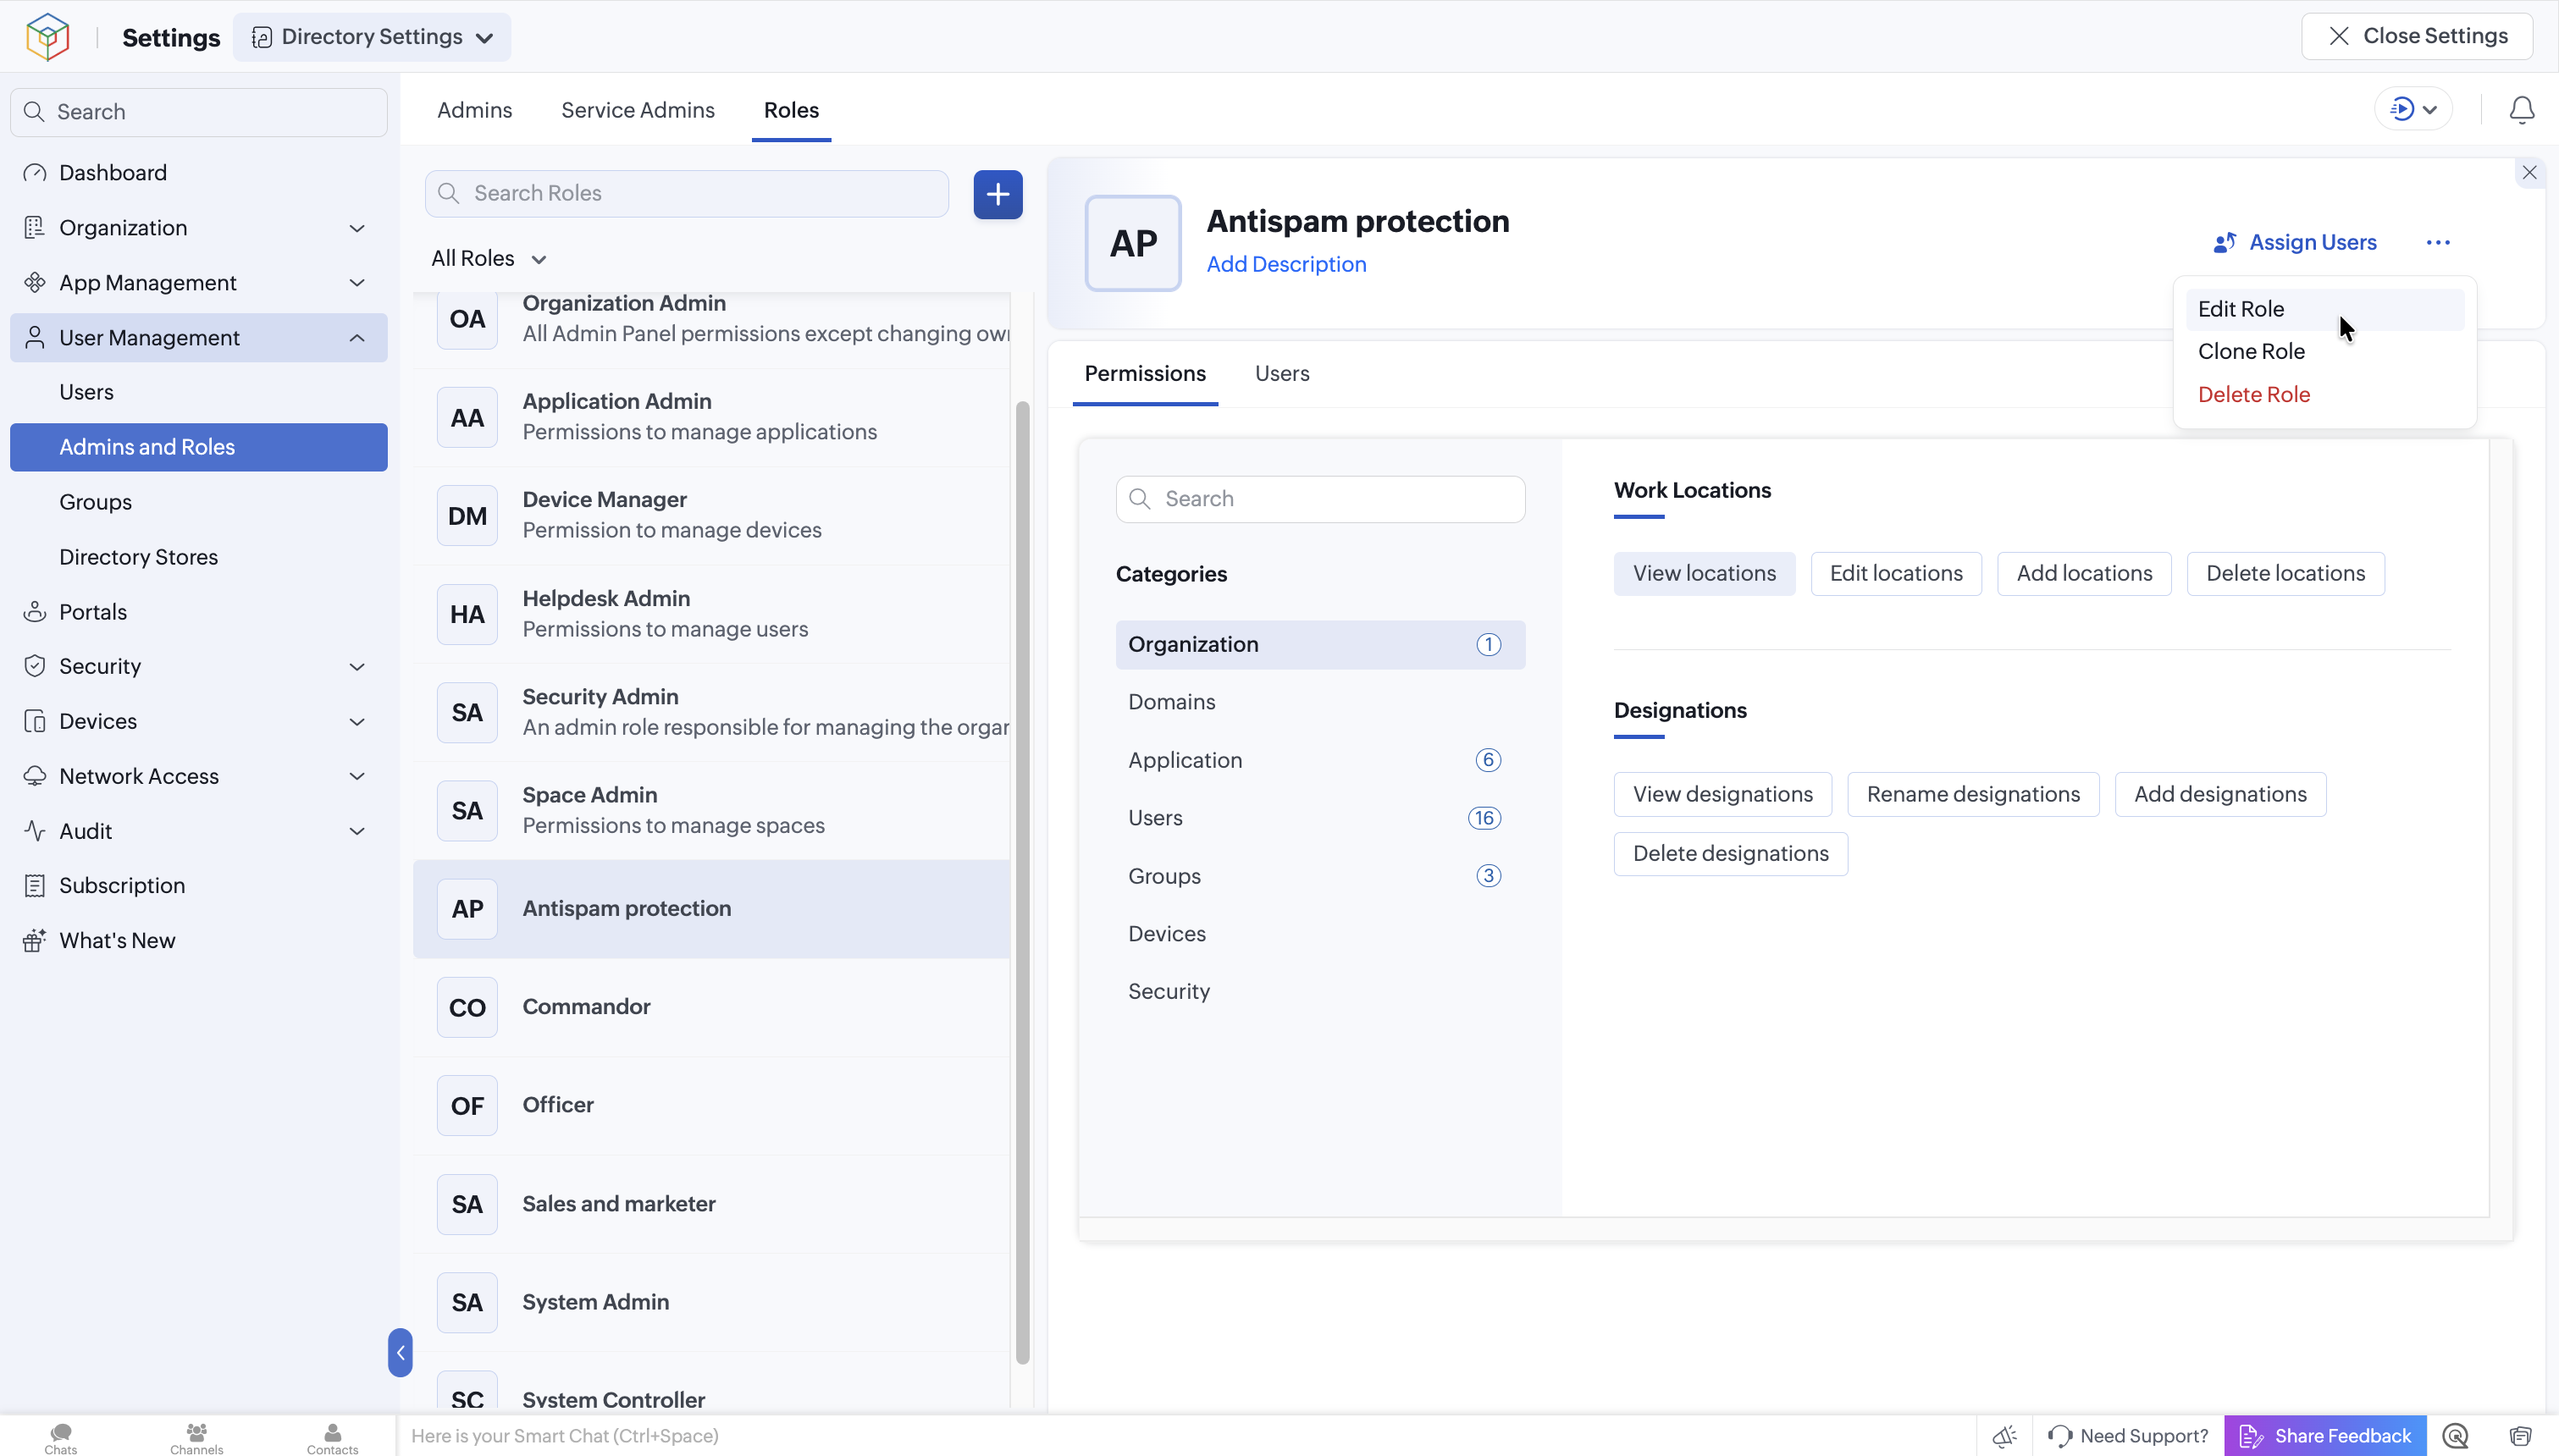2559x1456 pixels.
Task: Click the OA avatar for Organization Admin
Action: (467, 320)
